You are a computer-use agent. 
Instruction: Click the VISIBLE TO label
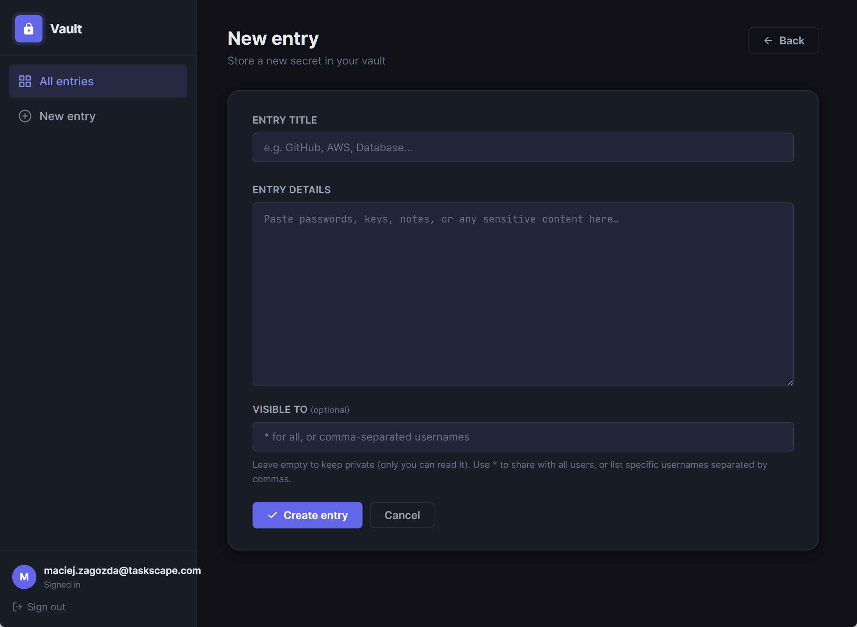tap(280, 409)
